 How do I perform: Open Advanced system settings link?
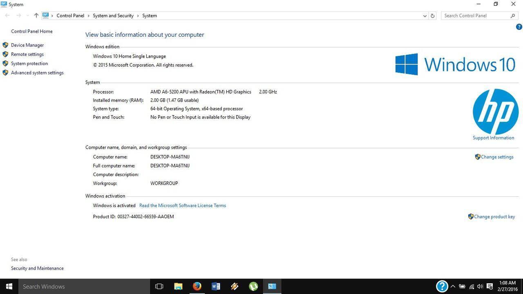coord(37,73)
